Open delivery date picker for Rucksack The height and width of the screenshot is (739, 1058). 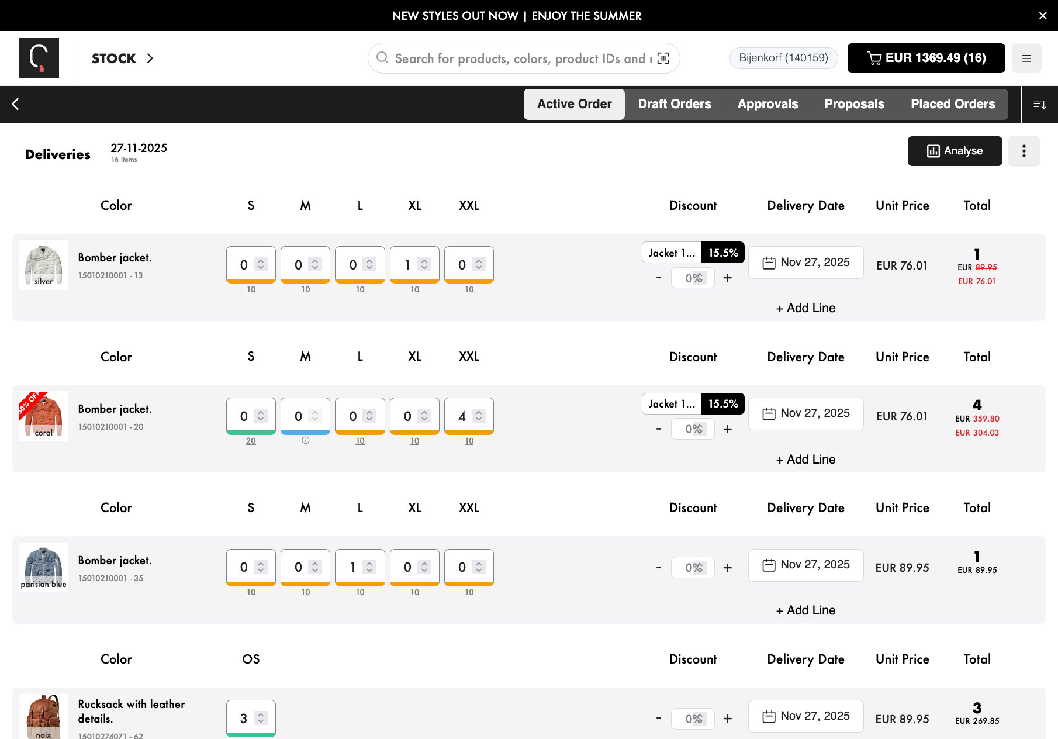tap(805, 716)
